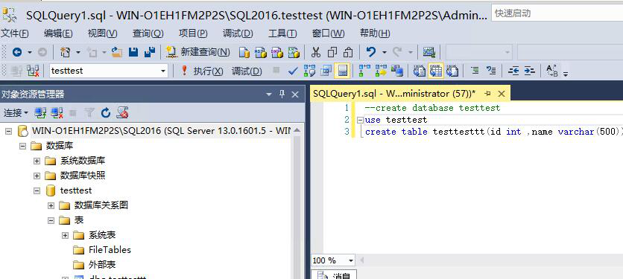Select the FileTables tree item

click(x=110, y=250)
